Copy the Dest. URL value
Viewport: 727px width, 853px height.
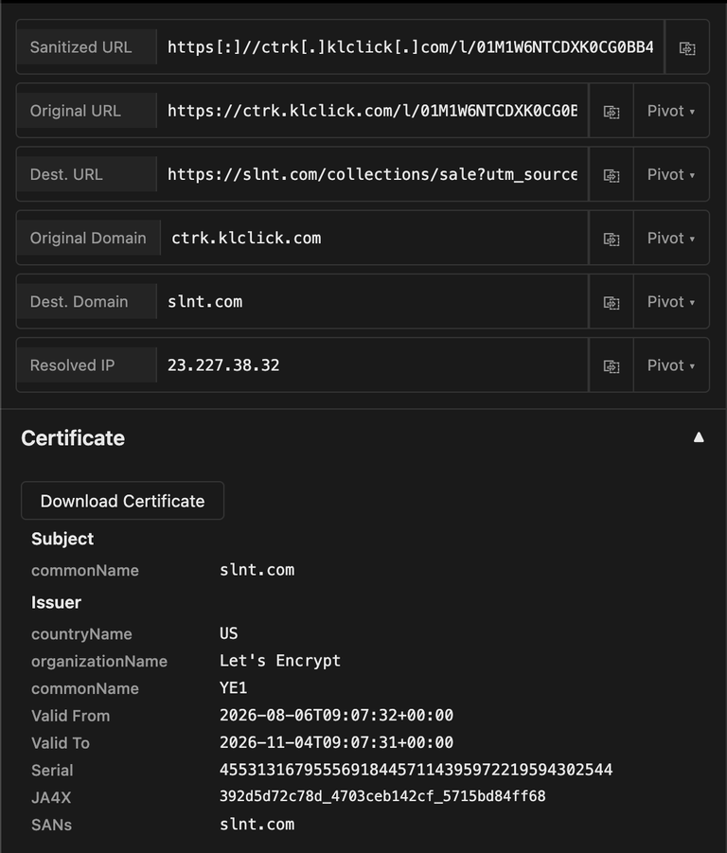coord(612,175)
